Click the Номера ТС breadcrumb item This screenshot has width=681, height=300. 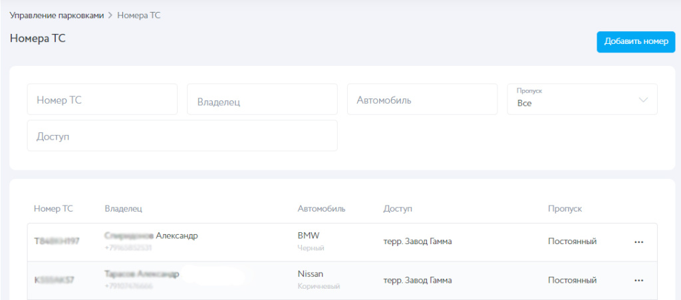pos(138,15)
